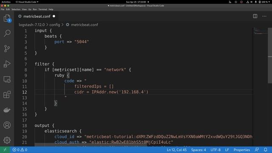
Task: Click the minimap code preview
Action: (260, 31)
